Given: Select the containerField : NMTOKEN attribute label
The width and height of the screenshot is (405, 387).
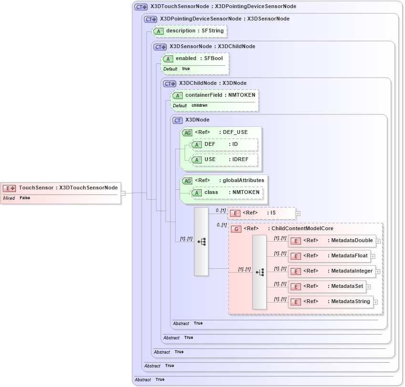Looking at the screenshot, I should (x=220, y=95).
